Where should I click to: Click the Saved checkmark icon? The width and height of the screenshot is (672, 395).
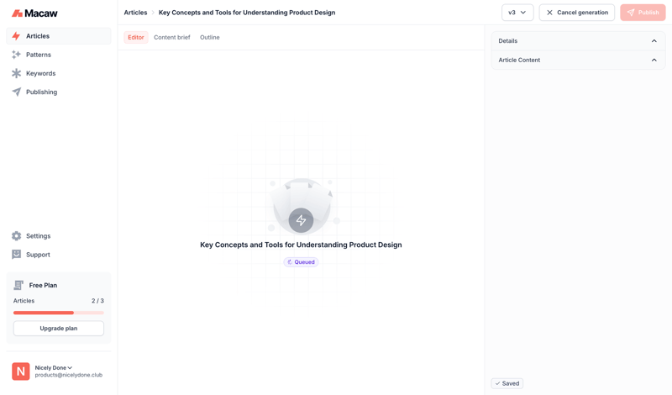coord(497,383)
